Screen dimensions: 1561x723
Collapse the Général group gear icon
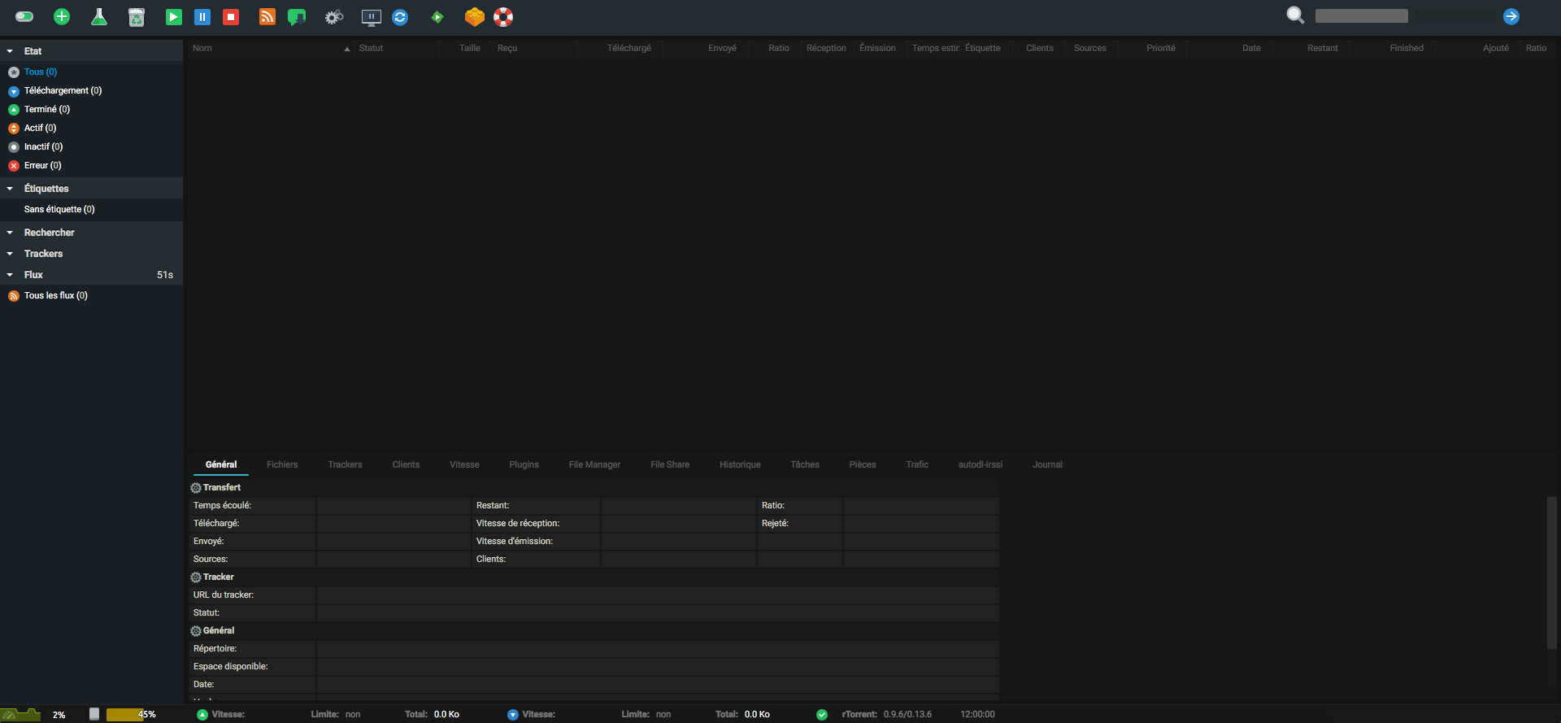click(196, 631)
